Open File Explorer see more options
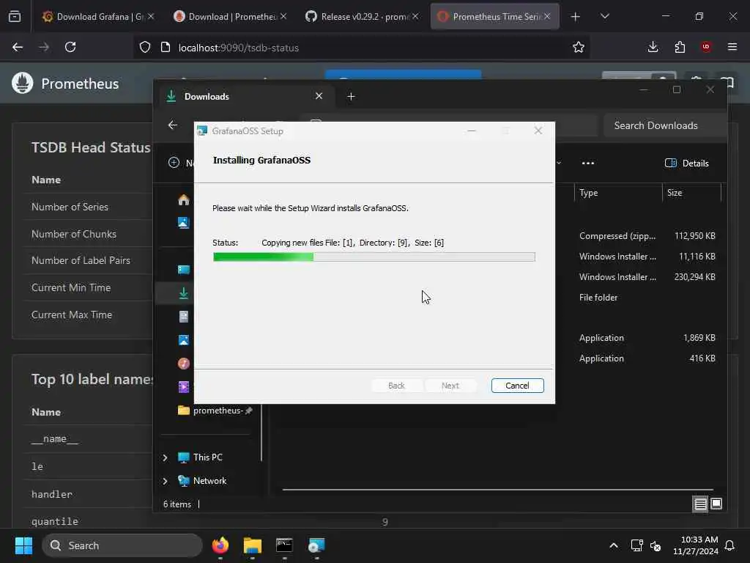The width and height of the screenshot is (750, 563). 588,163
